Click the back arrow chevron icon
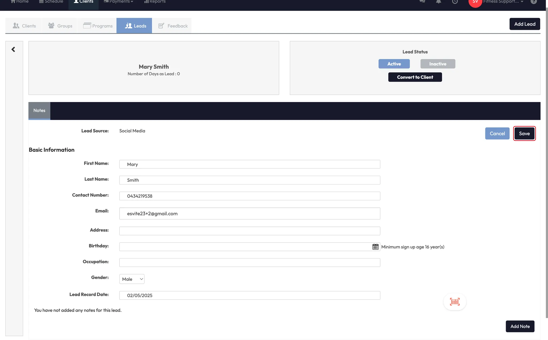This screenshot has width=548, height=340. click(x=13, y=49)
